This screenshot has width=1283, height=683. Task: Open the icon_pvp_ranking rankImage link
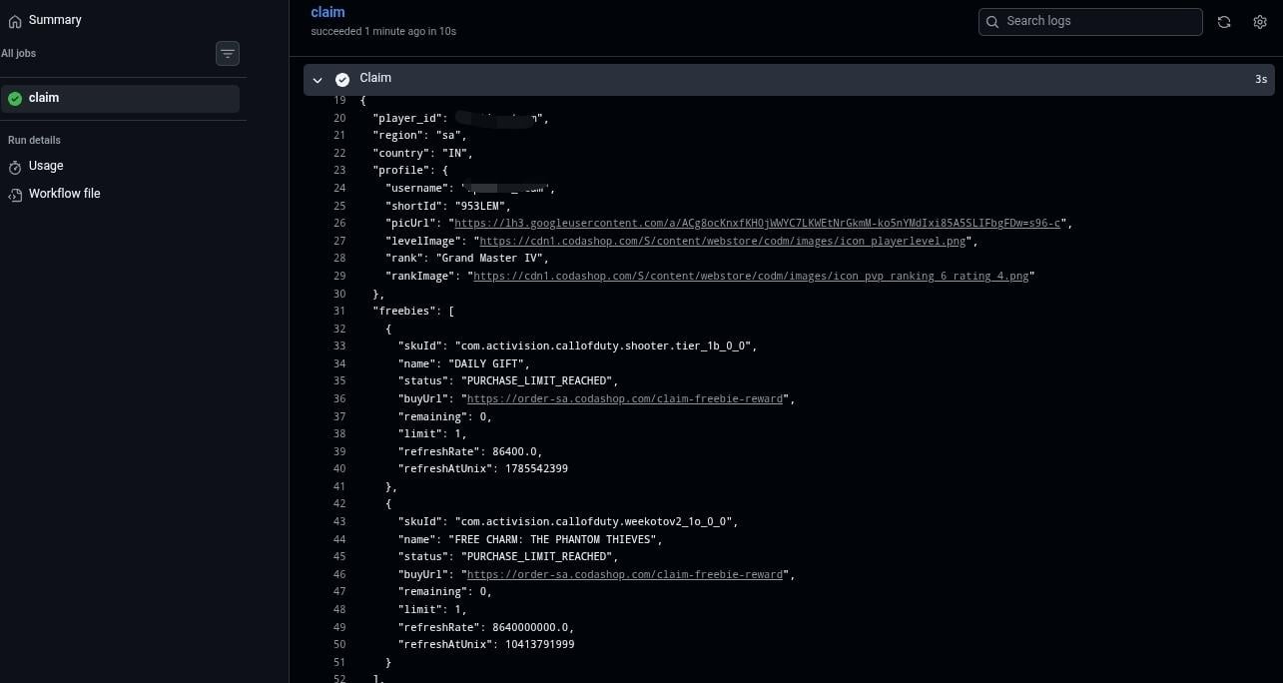(x=751, y=276)
